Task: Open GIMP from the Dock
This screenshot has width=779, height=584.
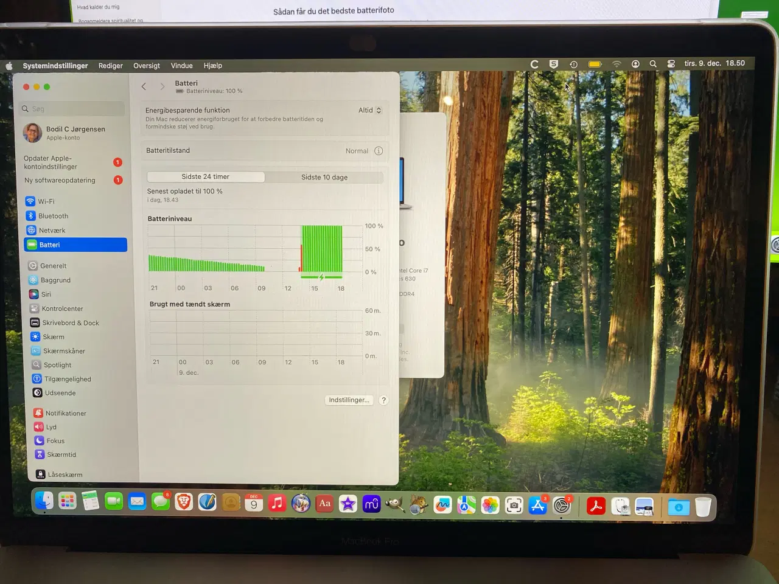Action: tap(394, 504)
